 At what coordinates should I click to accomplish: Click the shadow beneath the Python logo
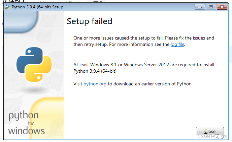coord(34,89)
